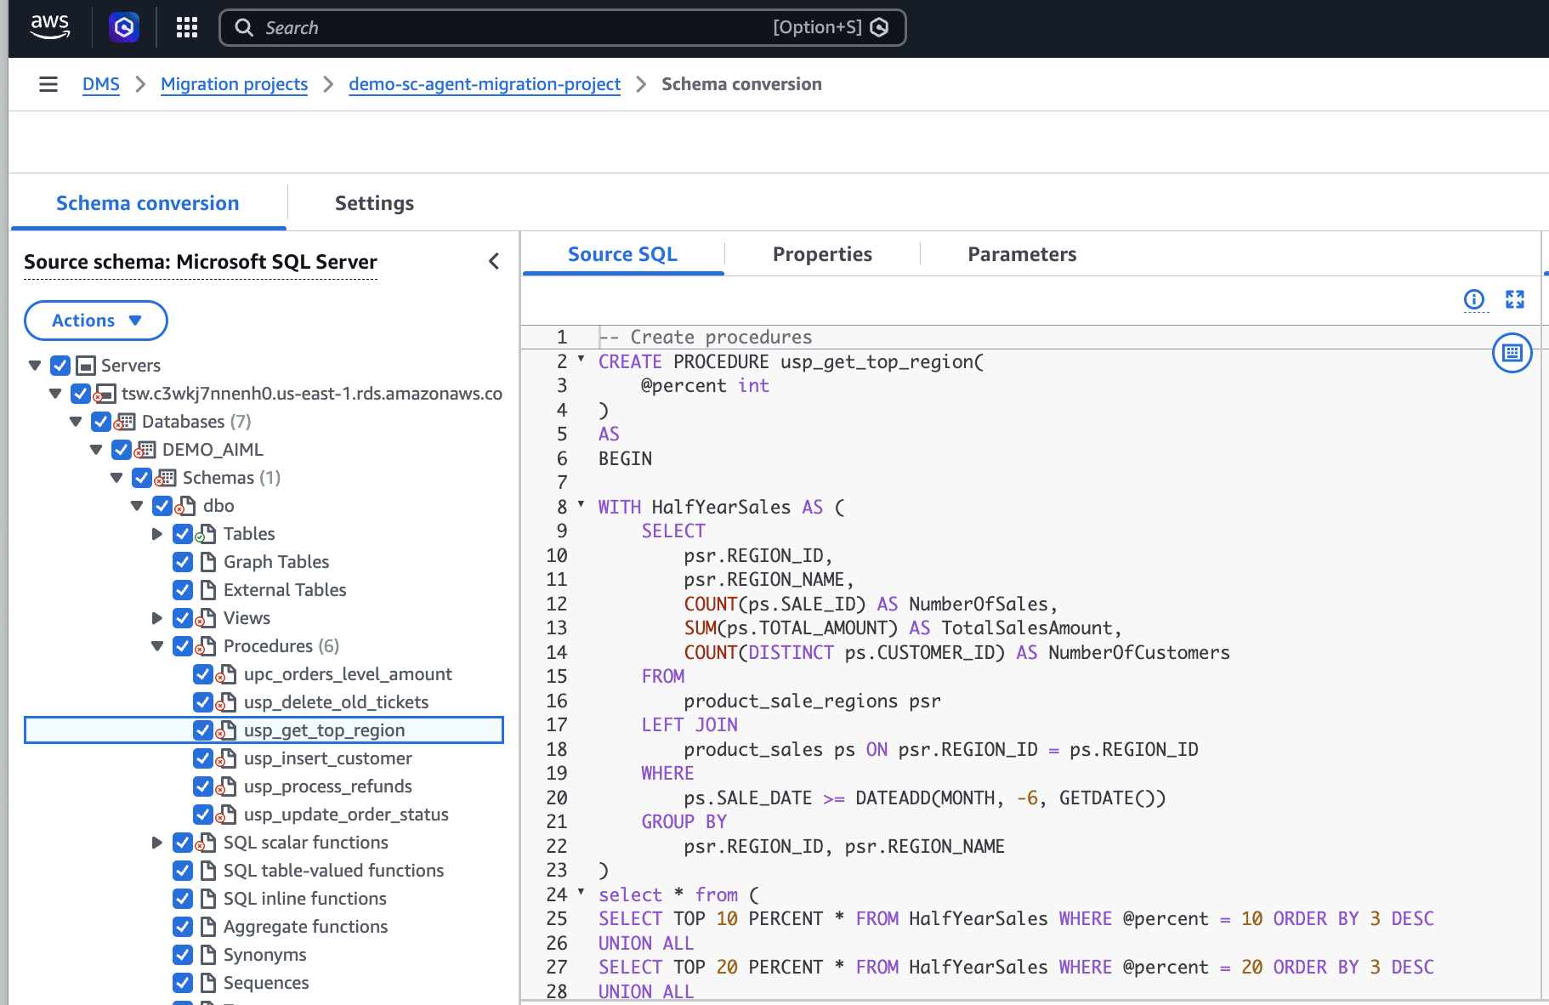
Task: Select usp_update_order_status procedure
Action: point(346,815)
